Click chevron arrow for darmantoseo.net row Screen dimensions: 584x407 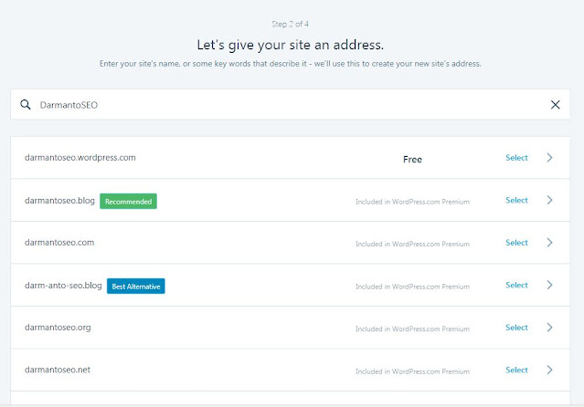tap(549, 370)
